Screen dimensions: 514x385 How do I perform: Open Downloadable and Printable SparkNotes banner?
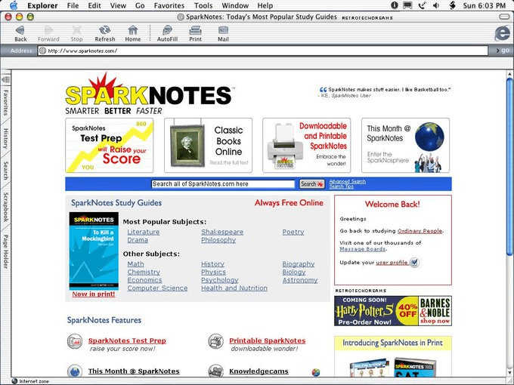pyautogui.click(x=306, y=146)
